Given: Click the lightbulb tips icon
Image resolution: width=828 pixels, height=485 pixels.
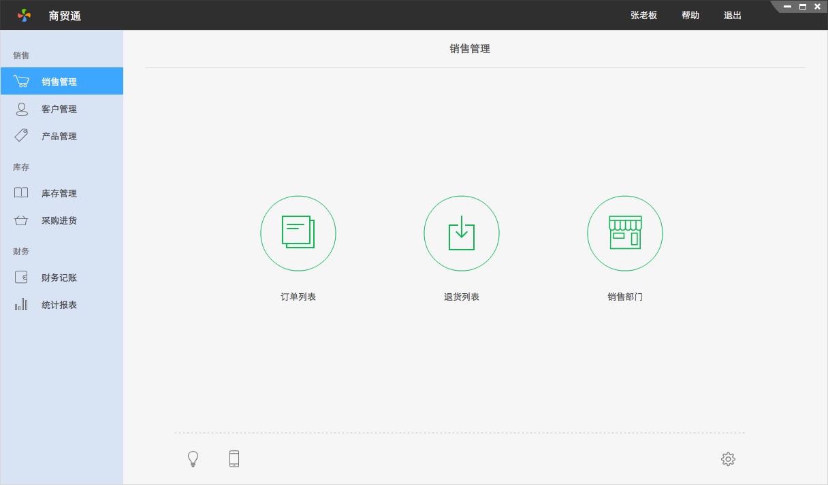Looking at the screenshot, I should point(193,458).
